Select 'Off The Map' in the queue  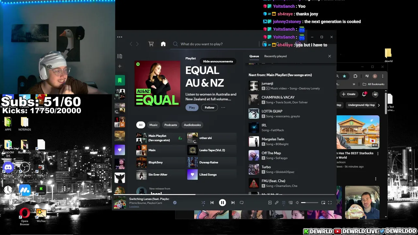click(291, 155)
